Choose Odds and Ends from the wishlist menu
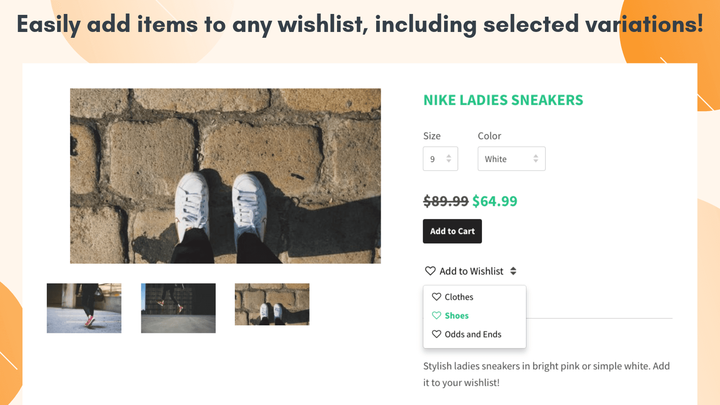Screen dimensions: 720x405 (x=473, y=334)
